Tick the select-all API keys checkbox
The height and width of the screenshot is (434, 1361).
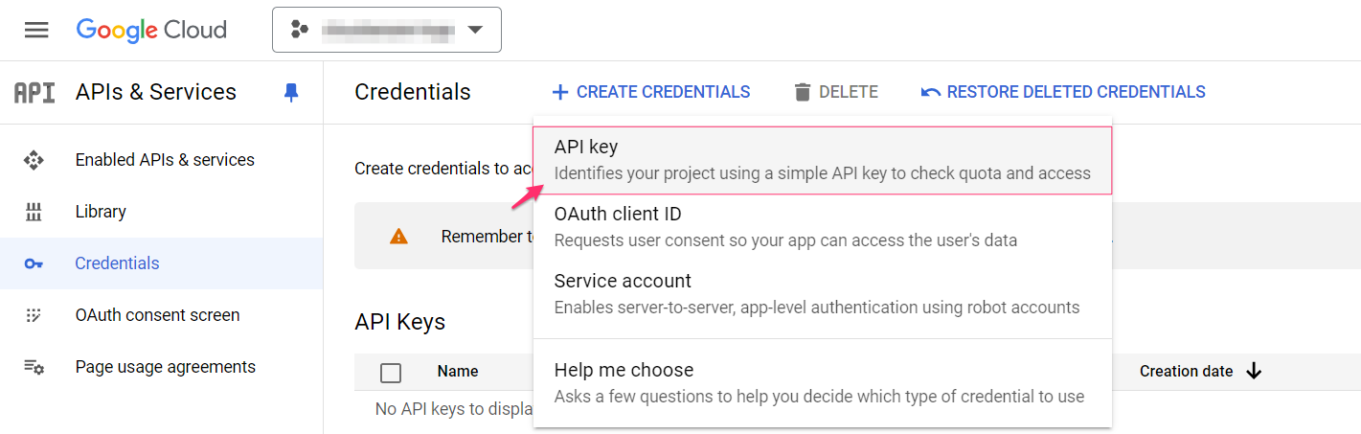pyautogui.click(x=391, y=372)
